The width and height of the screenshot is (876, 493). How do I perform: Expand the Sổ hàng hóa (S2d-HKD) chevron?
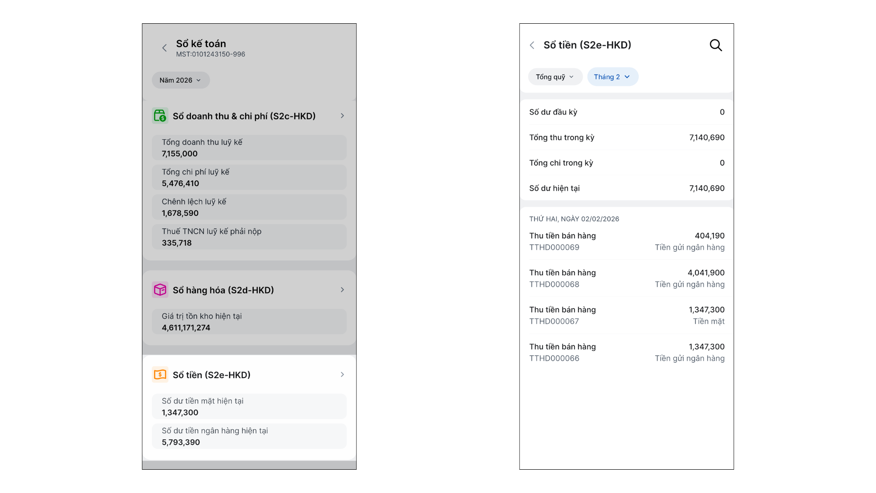(x=342, y=290)
